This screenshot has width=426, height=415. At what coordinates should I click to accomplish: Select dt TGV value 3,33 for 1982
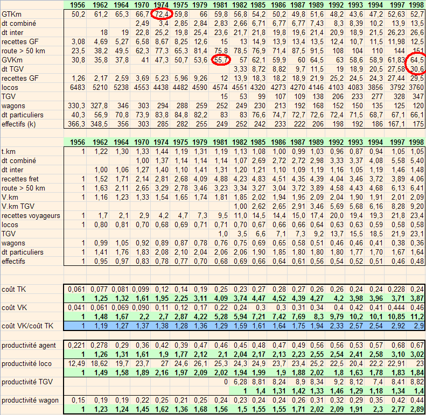click(x=240, y=69)
